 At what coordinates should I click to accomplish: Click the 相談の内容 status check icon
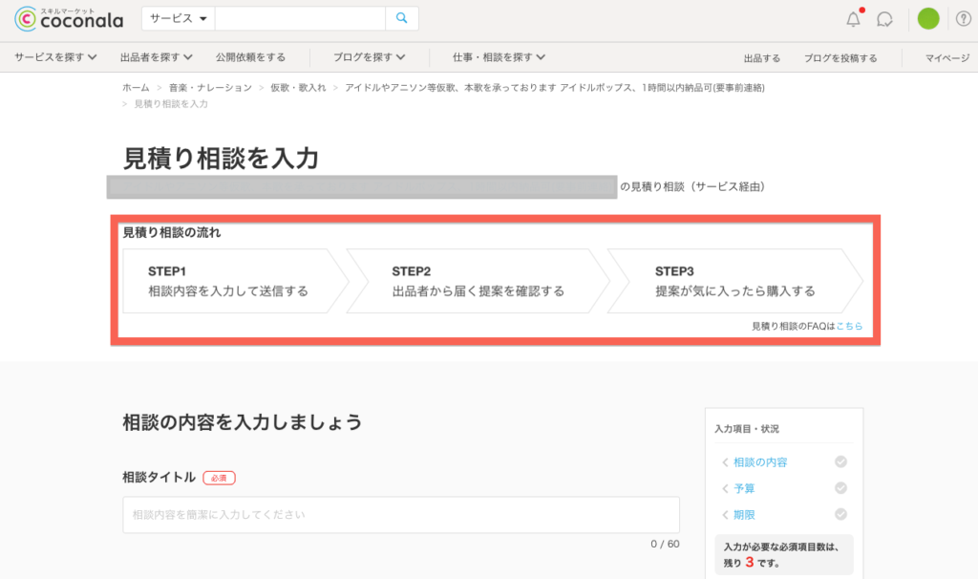pos(840,462)
